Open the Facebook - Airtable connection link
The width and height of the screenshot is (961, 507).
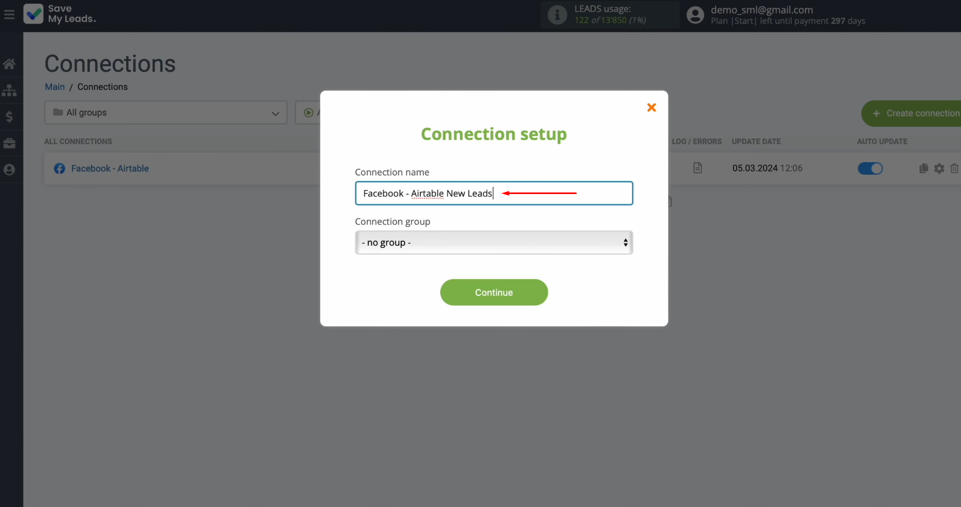[110, 168]
